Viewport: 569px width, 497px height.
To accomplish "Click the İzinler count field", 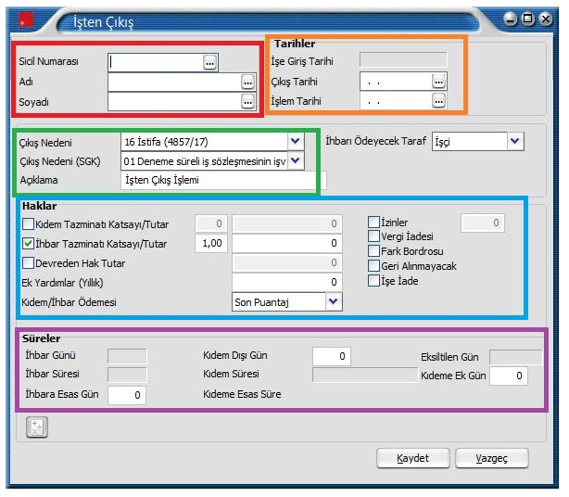I will tap(483, 223).
